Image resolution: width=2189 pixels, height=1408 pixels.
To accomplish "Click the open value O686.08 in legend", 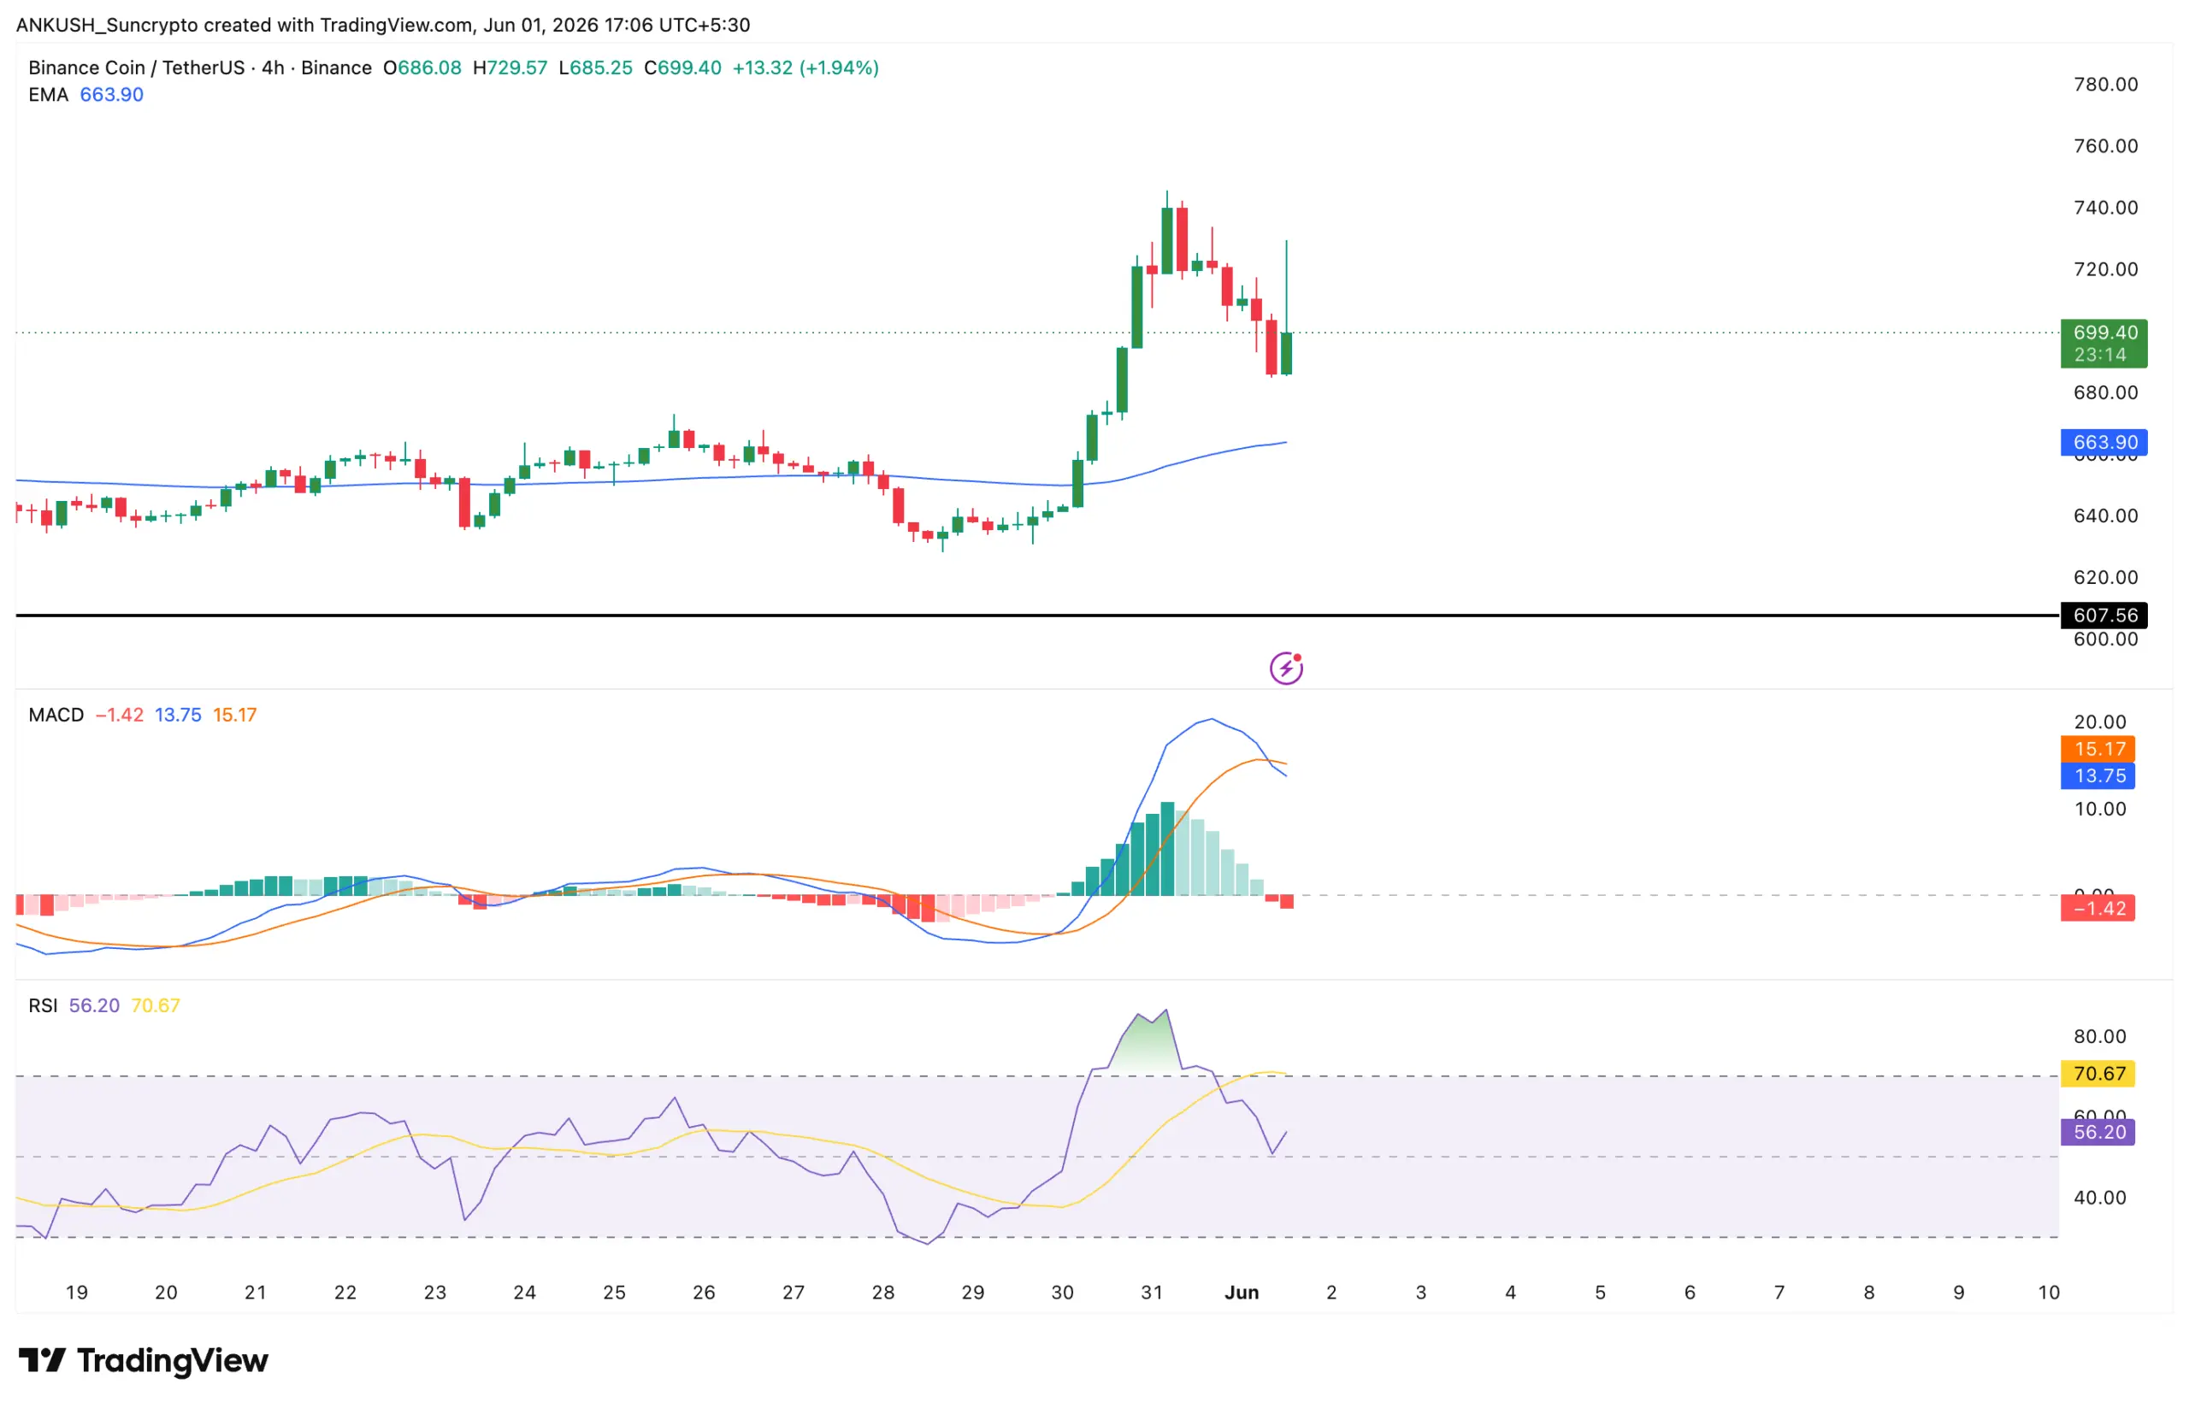I will coord(422,68).
